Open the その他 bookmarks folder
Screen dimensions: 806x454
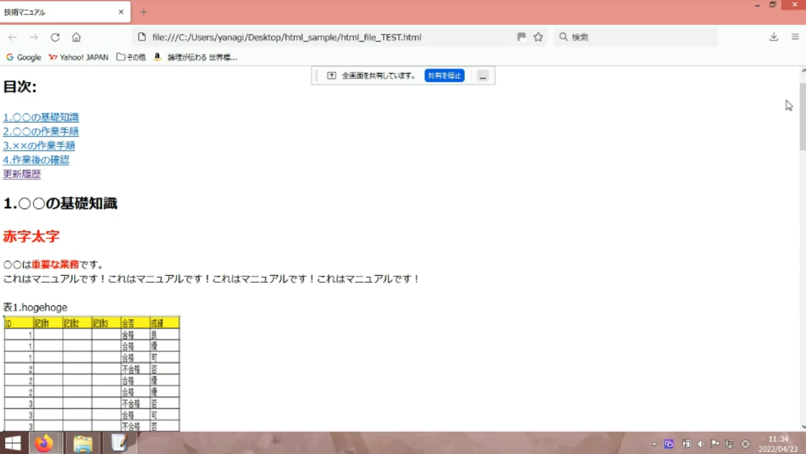[x=131, y=57]
